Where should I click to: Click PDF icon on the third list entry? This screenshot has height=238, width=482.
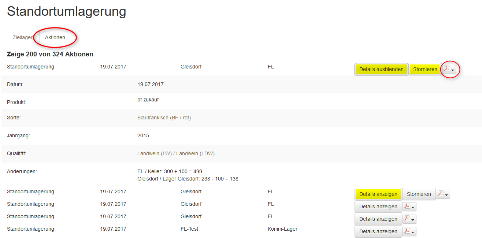pos(407,206)
